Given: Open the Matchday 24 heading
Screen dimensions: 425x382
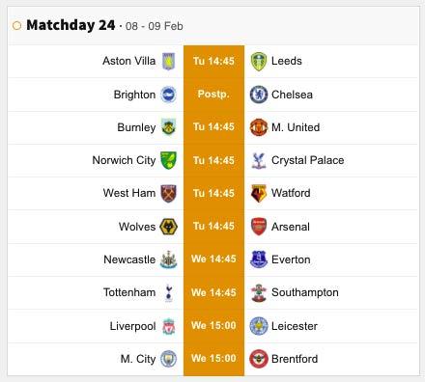Looking at the screenshot, I should [x=71, y=25].
